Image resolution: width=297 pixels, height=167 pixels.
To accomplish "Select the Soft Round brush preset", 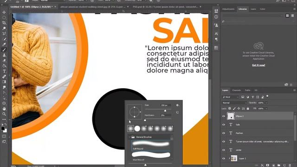I will [x=151, y=145].
